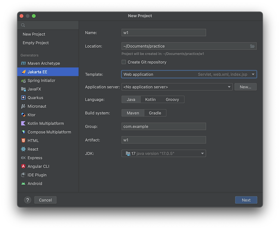Image resolution: width=280 pixels, height=230 pixels.
Task: Click the React atom icon
Action: [24, 149]
